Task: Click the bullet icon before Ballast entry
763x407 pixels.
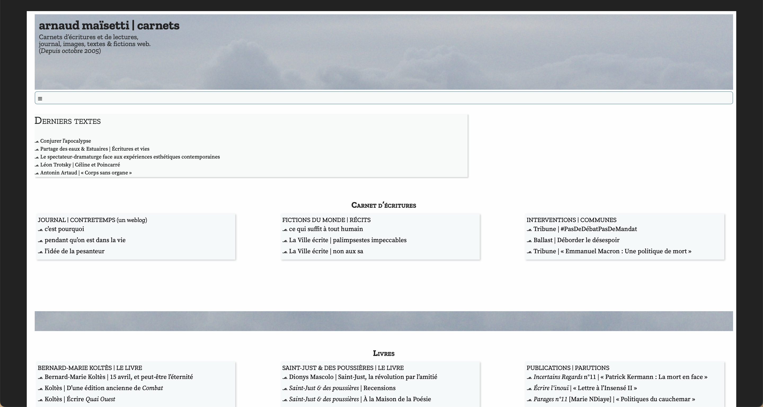Action: 529,241
